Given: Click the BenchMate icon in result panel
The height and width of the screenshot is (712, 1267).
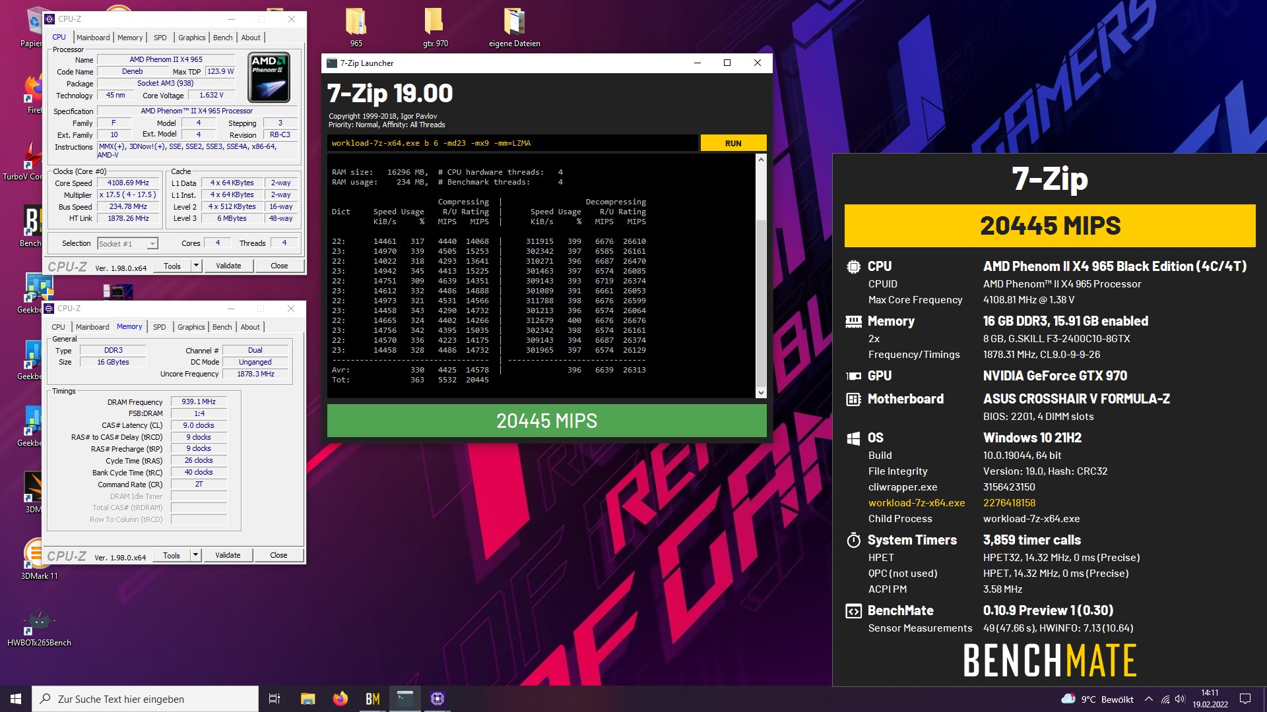Looking at the screenshot, I should (x=853, y=611).
